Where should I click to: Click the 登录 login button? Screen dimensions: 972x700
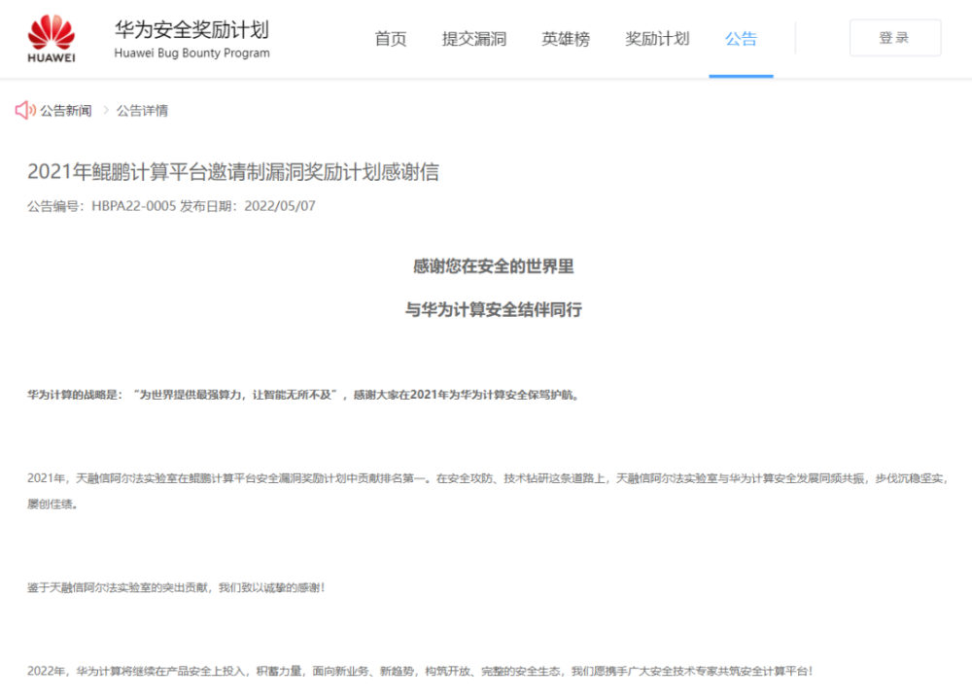tap(895, 38)
